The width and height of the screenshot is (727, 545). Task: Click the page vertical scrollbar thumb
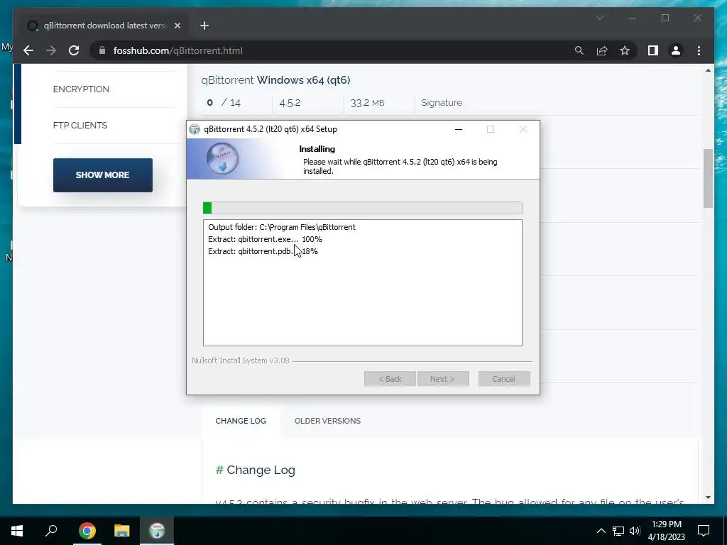[x=708, y=178]
